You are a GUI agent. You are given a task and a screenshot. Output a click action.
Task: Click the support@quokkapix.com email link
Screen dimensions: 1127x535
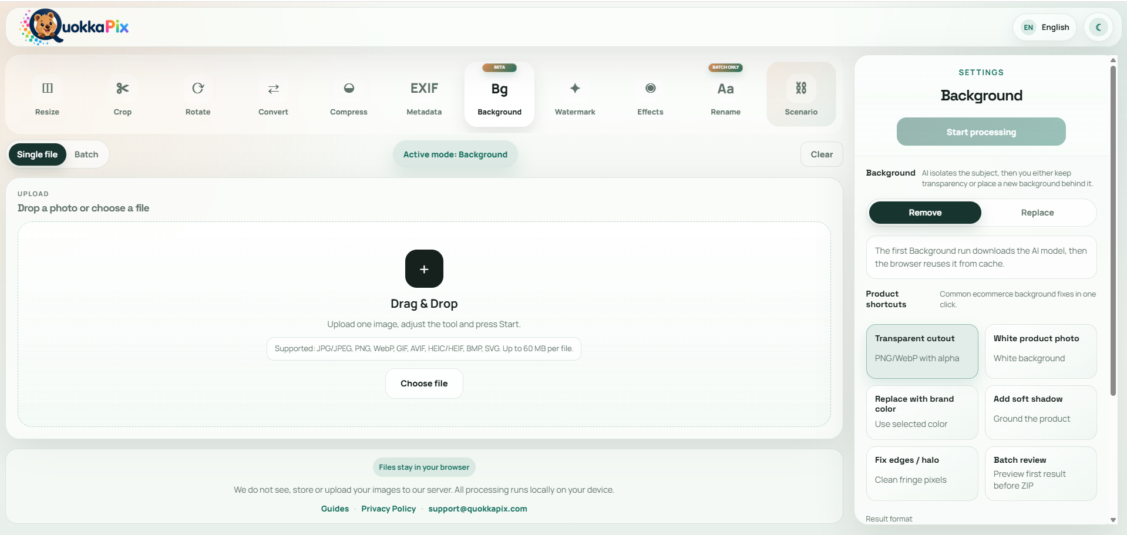pyautogui.click(x=477, y=509)
